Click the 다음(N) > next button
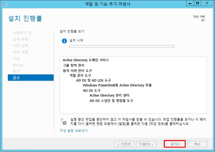 click(146, 144)
